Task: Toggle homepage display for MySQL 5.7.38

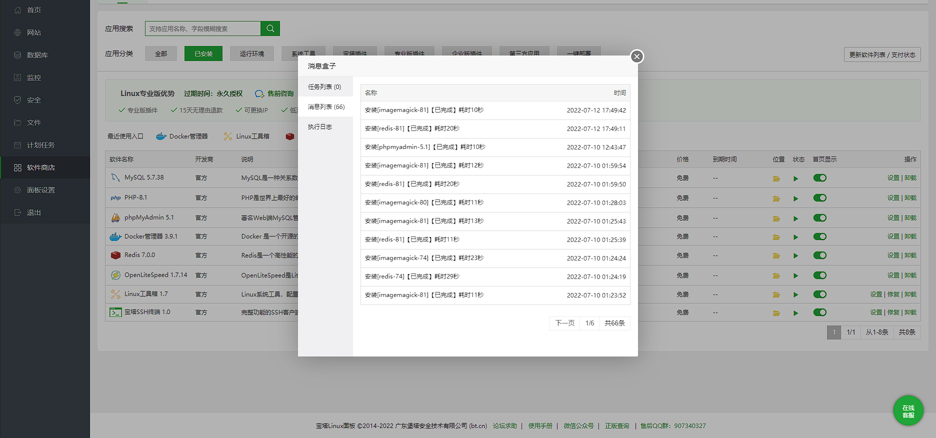Action: click(819, 178)
